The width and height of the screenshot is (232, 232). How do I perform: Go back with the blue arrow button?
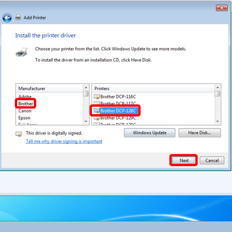pyautogui.click(x=7, y=18)
